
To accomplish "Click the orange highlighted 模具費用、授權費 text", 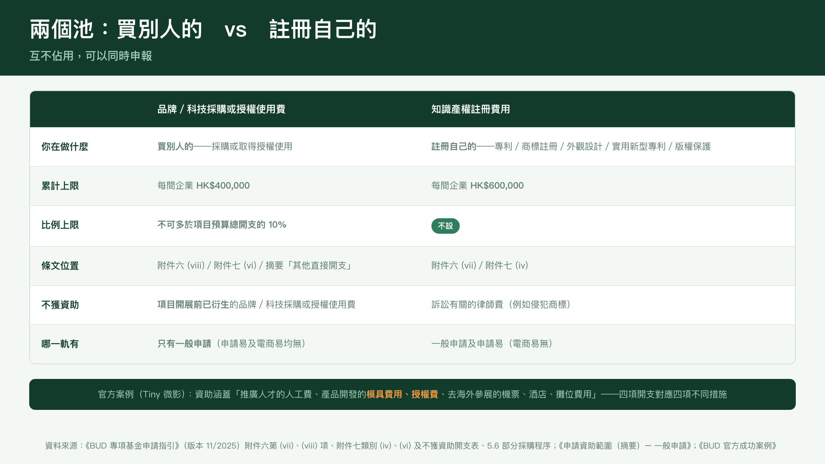I will (402, 394).
